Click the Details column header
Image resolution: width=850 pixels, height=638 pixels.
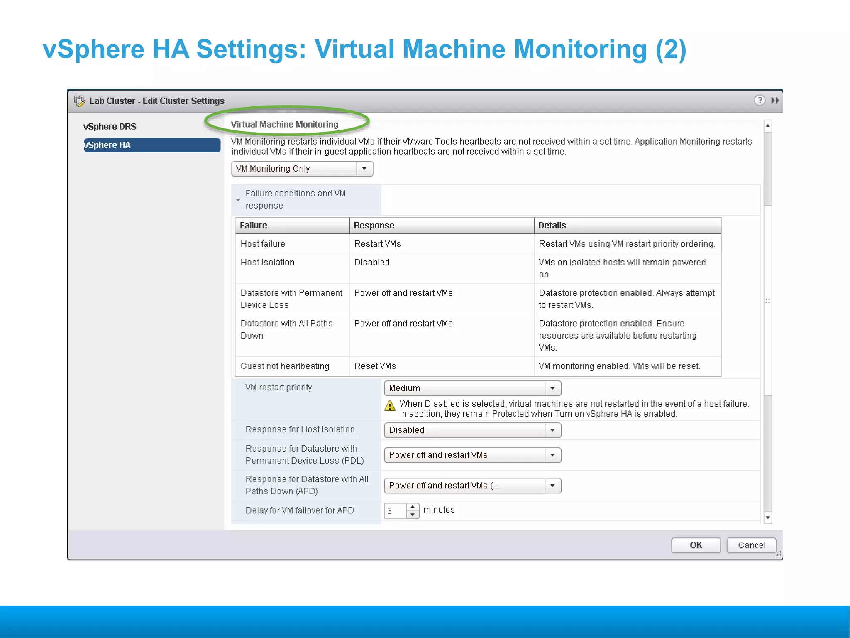tap(628, 226)
